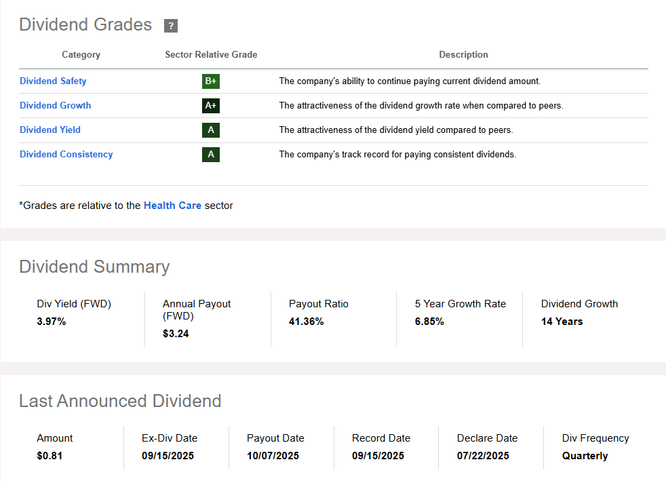Select the A grade badge for Dividend Yield

[211, 130]
